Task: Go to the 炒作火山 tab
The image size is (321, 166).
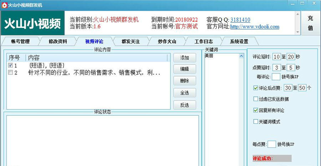Action: point(167,41)
